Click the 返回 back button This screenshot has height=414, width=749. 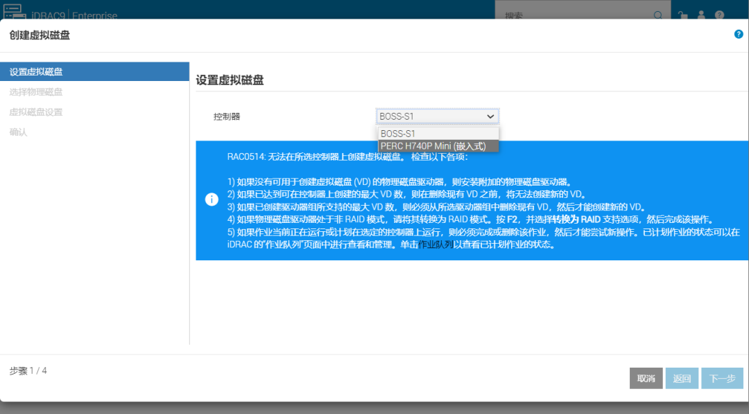[x=682, y=378]
